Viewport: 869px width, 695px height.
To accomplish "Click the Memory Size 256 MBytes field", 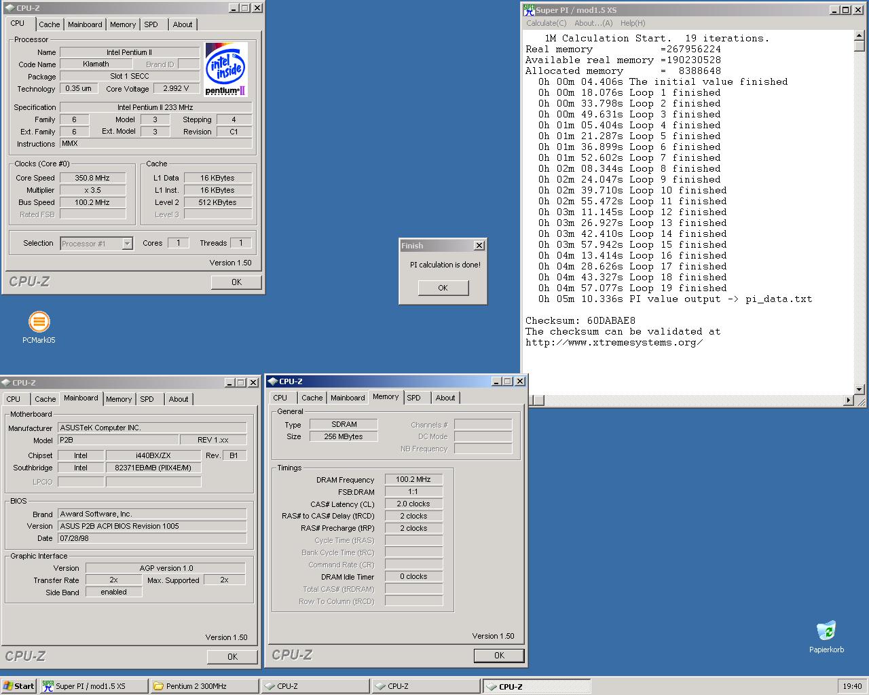I will pos(344,436).
